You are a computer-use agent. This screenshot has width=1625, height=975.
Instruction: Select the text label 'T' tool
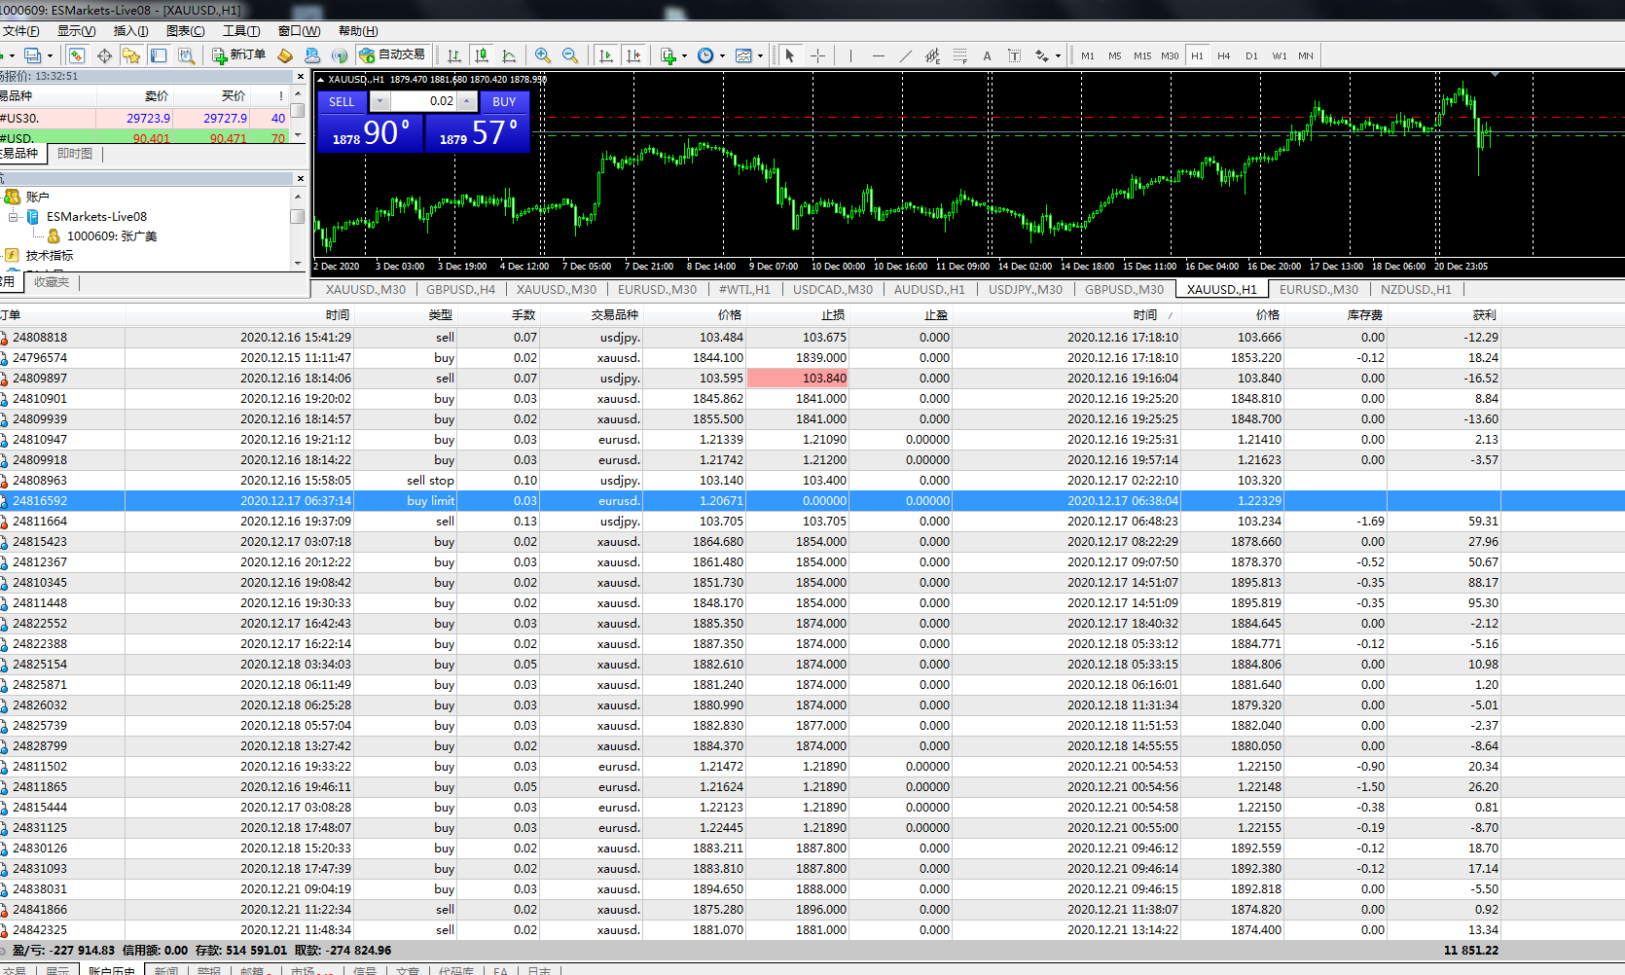[1014, 55]
